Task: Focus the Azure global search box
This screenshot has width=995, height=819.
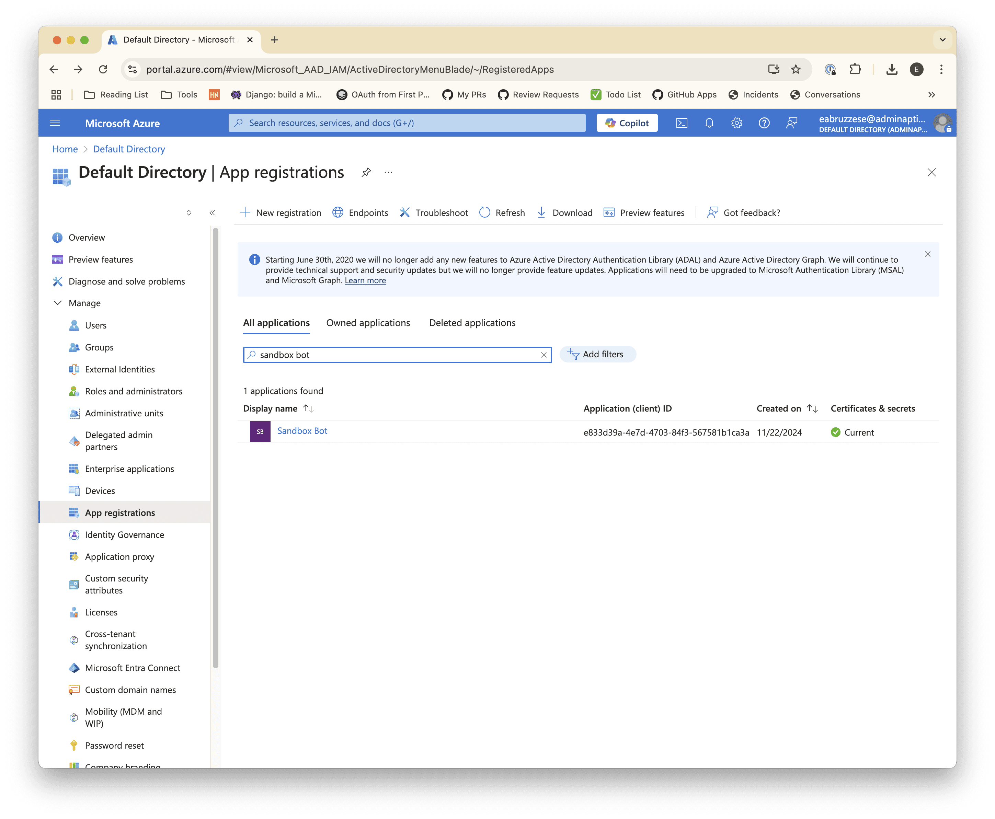Action: pyautogui.click(x=407, y=123)
